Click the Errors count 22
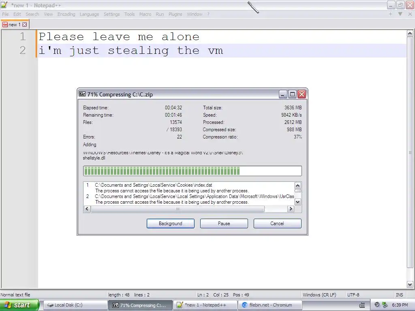 click(x=180, y=137)
